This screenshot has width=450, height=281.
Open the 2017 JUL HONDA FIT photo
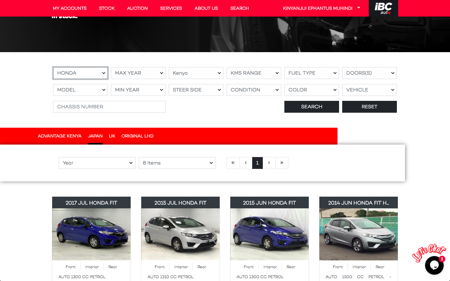(x=91, y=234)
